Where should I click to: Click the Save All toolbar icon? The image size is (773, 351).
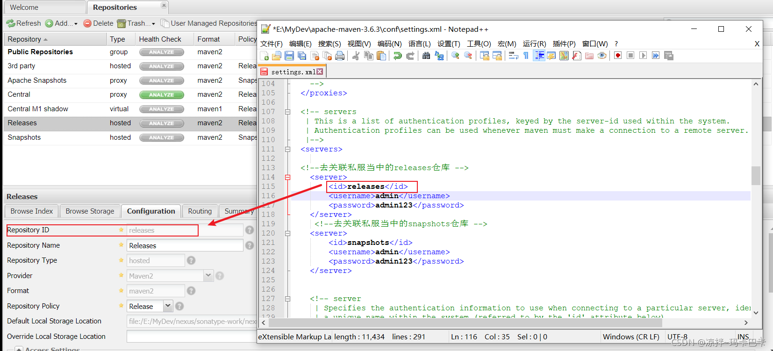pos(301,56)
